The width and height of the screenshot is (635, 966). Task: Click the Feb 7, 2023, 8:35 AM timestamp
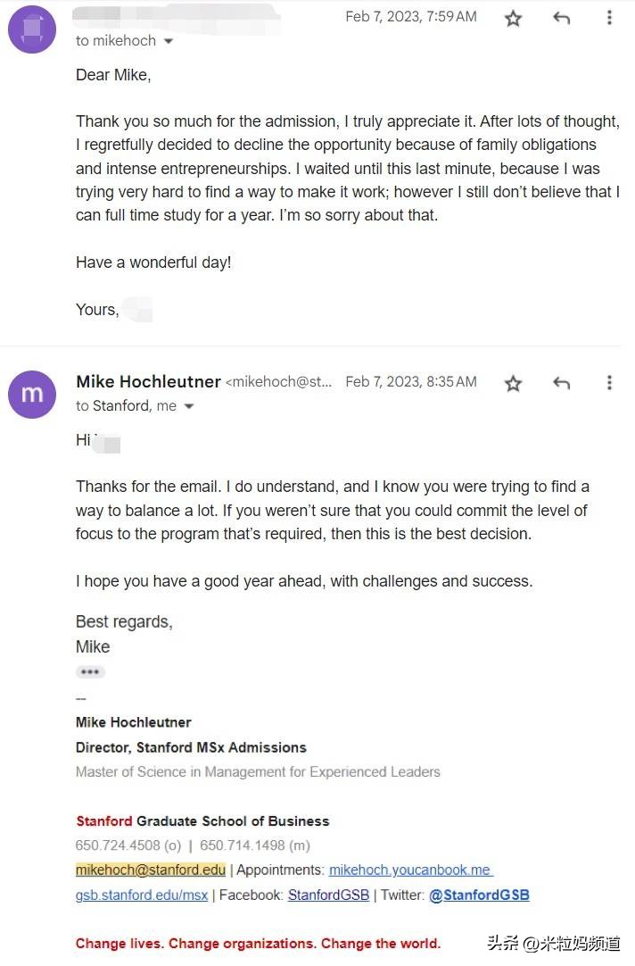coord(411,382)
